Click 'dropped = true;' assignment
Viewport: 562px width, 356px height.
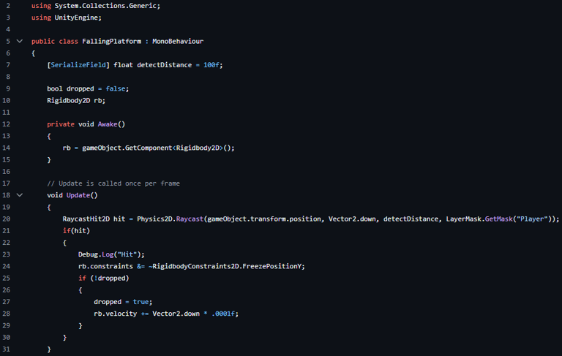[123, 302]
